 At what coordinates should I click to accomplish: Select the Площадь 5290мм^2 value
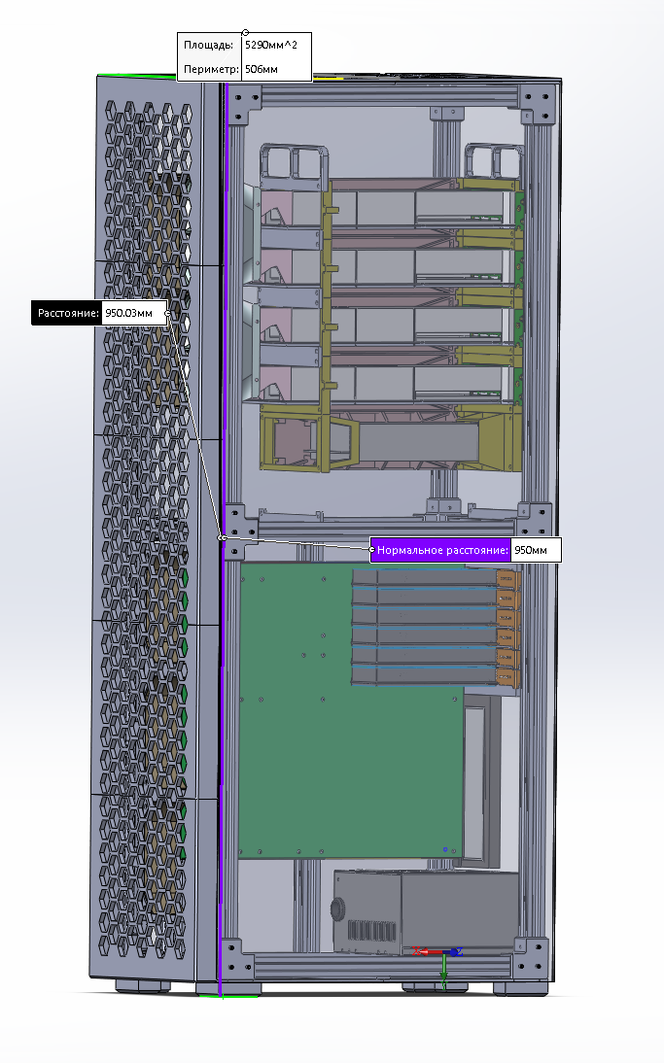click(271, 45)
